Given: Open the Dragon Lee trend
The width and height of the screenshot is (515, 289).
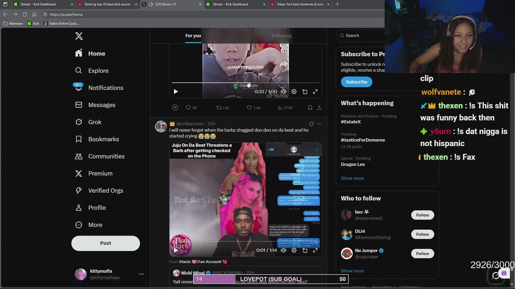Looking at the screenshot, I should pyautogui.click(x=353, y=165).
